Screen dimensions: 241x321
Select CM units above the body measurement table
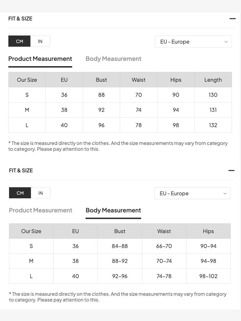point(20,193)
